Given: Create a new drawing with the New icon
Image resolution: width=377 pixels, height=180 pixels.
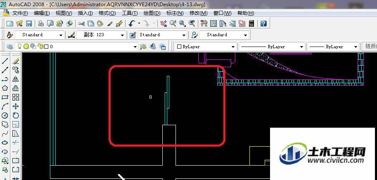Looking at the screenshot, I should [x=10, y=23].
